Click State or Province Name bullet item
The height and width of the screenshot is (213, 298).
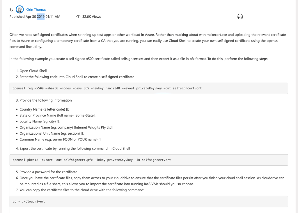[57, 115]
